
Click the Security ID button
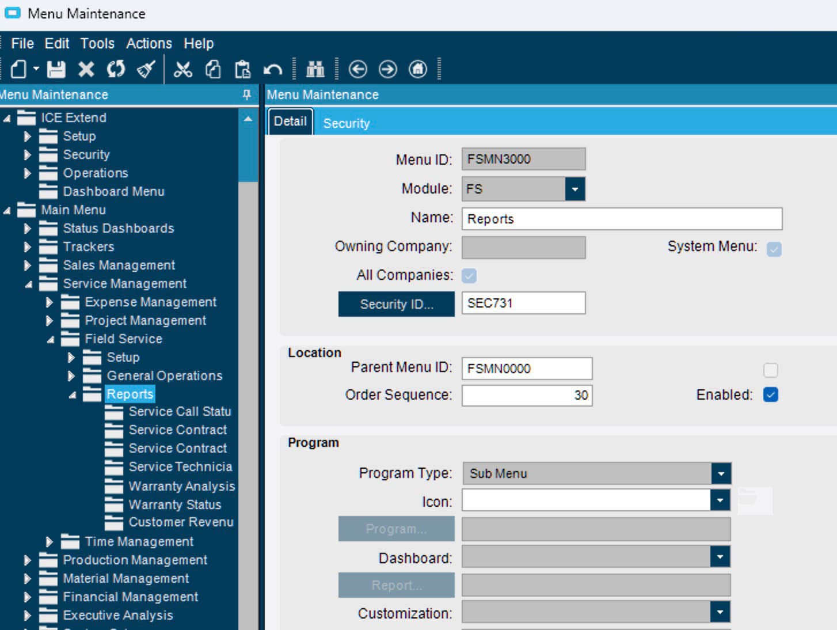pos(396,304)
